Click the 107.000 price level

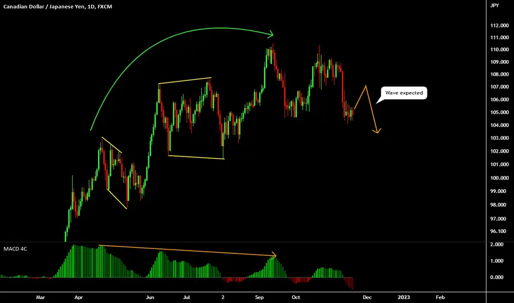[x=499, y=87]
